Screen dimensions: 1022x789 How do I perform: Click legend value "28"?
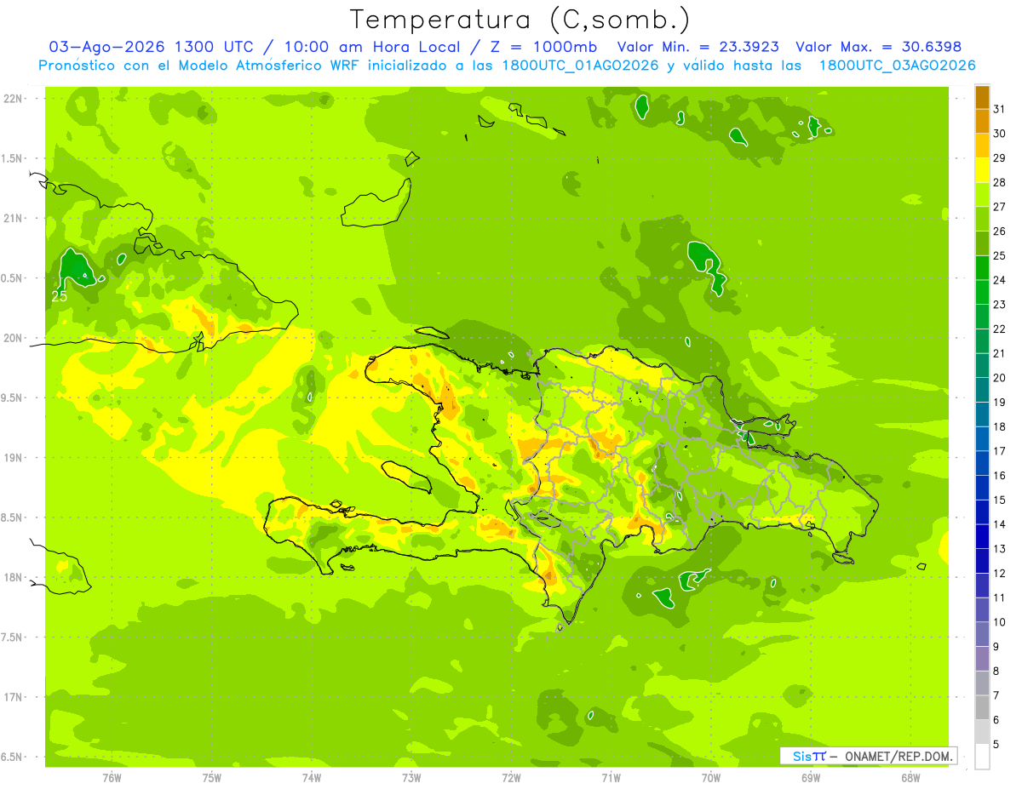pyautogui.click(x=1000, y=182)
